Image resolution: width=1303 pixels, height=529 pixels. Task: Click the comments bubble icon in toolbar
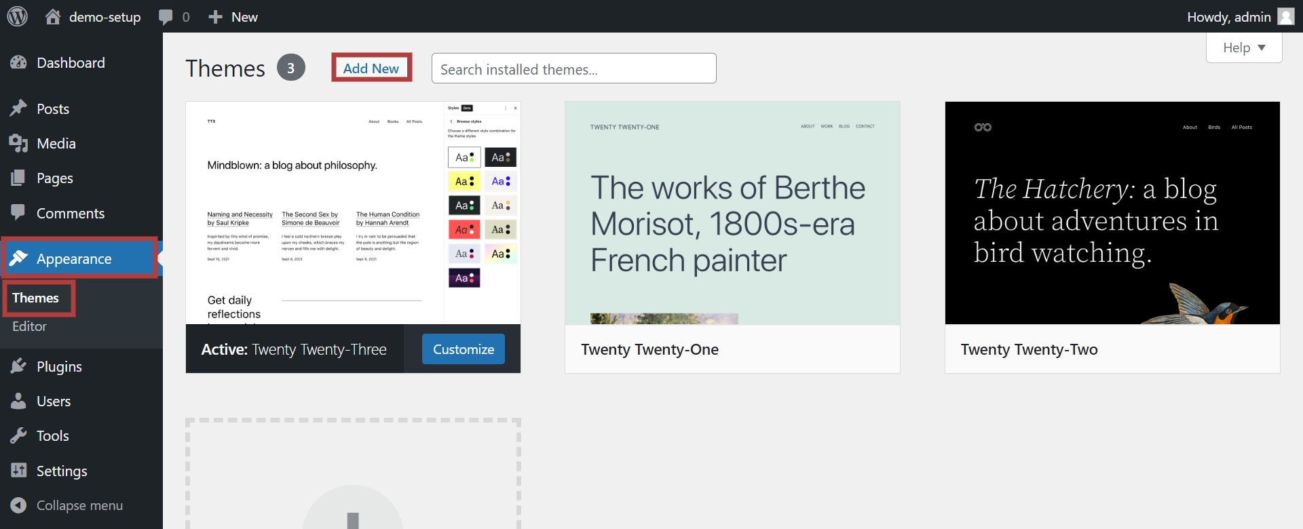pyautogui.click(x=166, y=17)
